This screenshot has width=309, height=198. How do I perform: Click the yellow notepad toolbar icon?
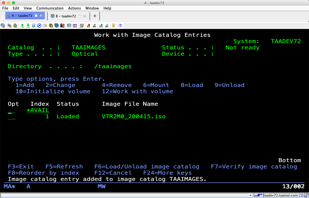click(114, 25)
